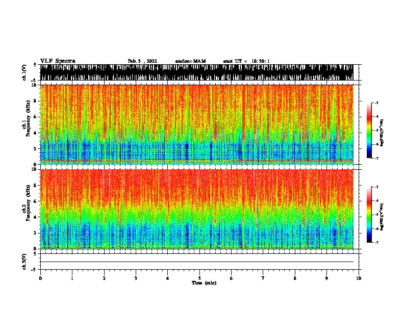Click the "-3" value on ch.1 color bar
The width and height of the screenshot is (404, 312).
376,103
